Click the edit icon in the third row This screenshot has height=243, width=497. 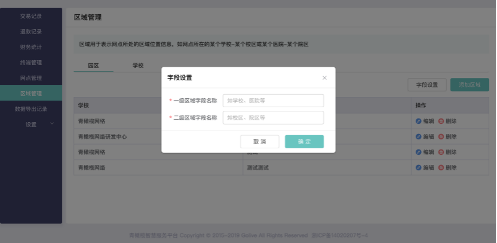coord(419,152)
